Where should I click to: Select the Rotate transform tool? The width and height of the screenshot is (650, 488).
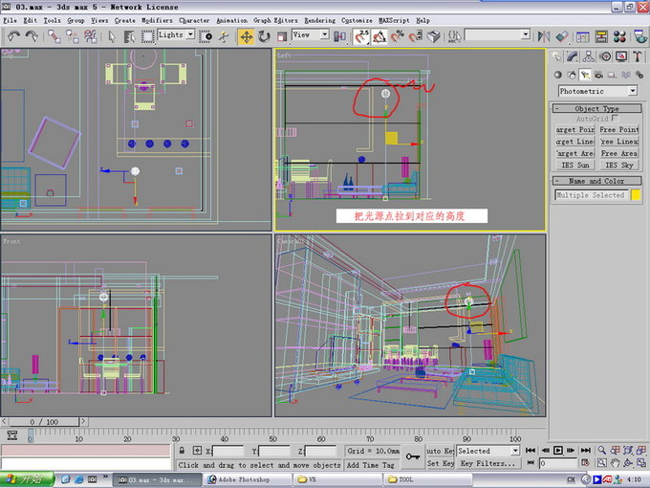tap(265, 35)
